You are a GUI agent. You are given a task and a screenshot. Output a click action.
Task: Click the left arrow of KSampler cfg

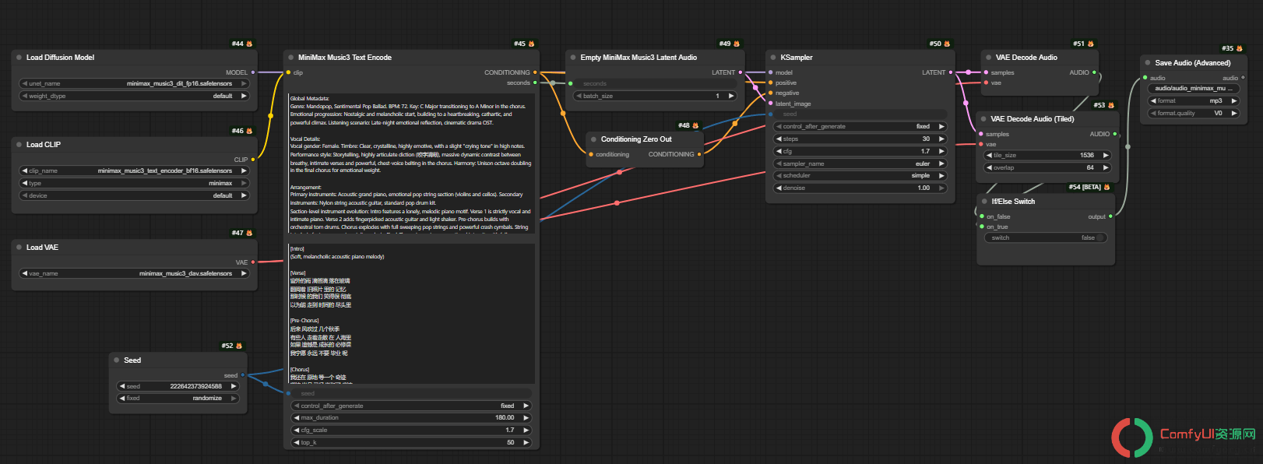click(779, 151)
